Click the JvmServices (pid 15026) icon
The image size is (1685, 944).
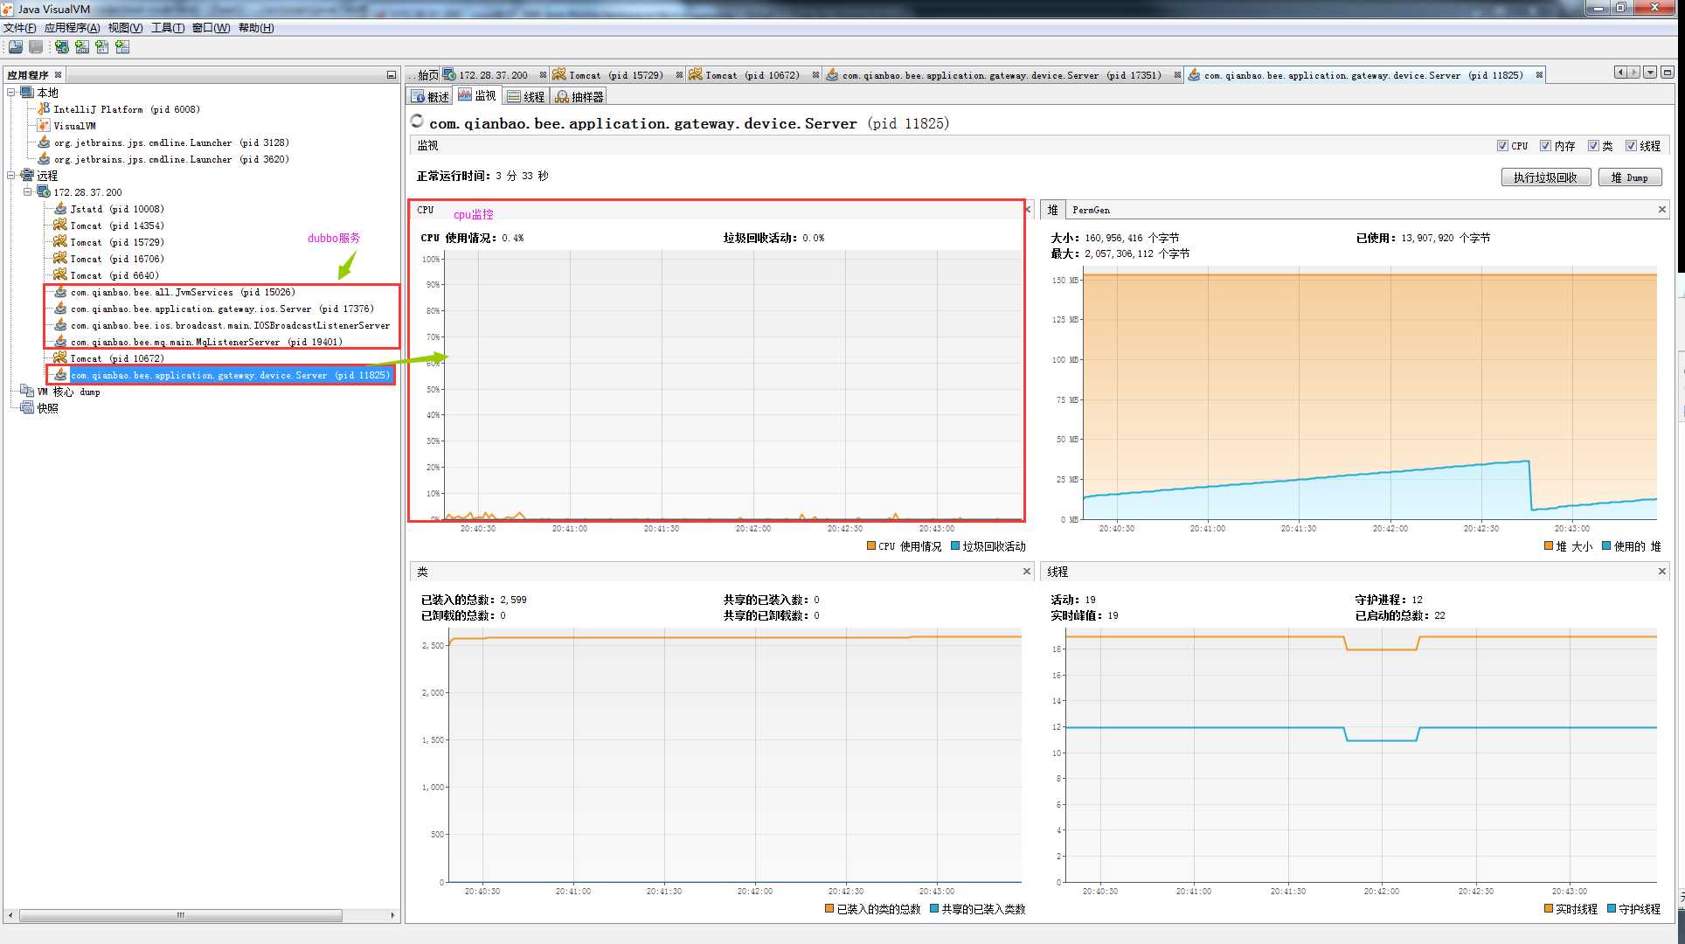click(x=60, y=292)
